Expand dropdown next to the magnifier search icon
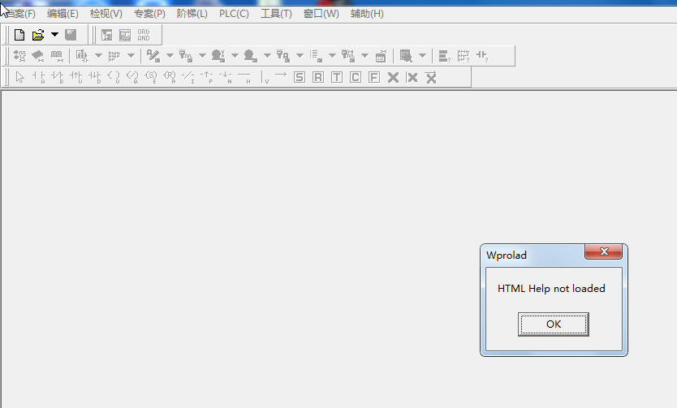The width and height of the screenshot is (677, 408). click(422, 56)
